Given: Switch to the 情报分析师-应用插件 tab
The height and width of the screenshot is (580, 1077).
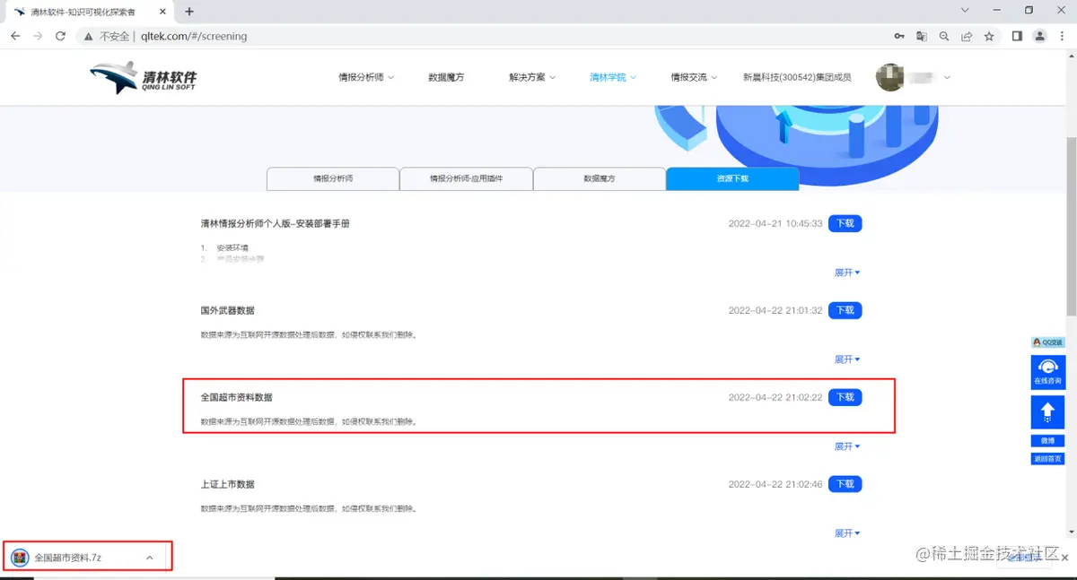Looking at the screenshot, I should pyautogui.click(x=466, y=178).
